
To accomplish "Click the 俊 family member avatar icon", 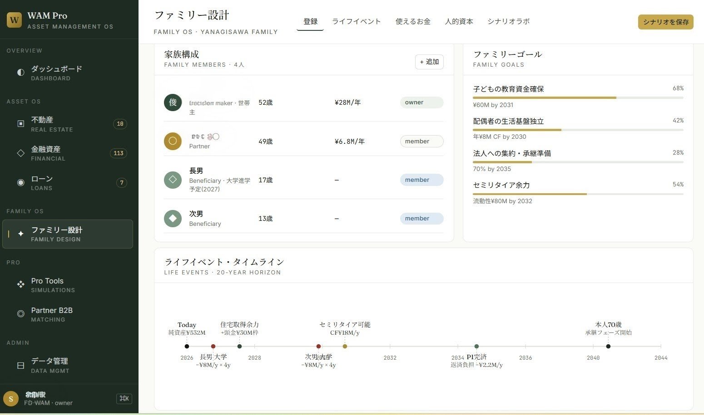I will click(x=173, y=103).
